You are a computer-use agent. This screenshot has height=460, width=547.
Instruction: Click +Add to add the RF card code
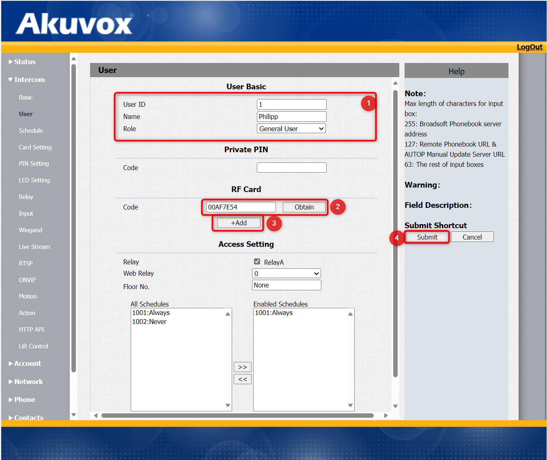pyautogui.click(x=238, y=222)
